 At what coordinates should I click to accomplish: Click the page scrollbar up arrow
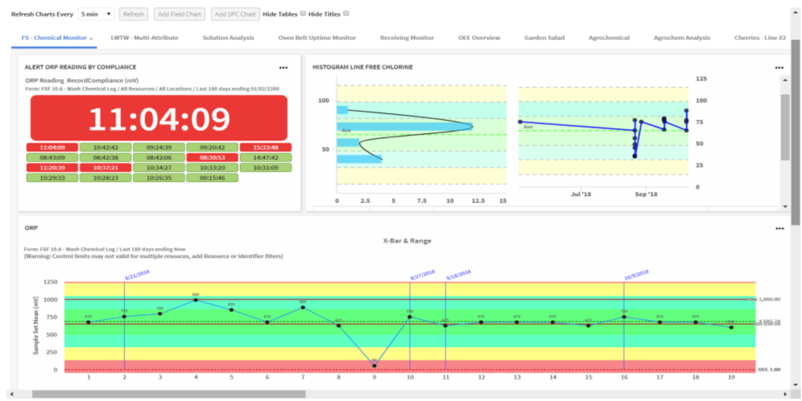pyautogui.click(x=795, y=12)
